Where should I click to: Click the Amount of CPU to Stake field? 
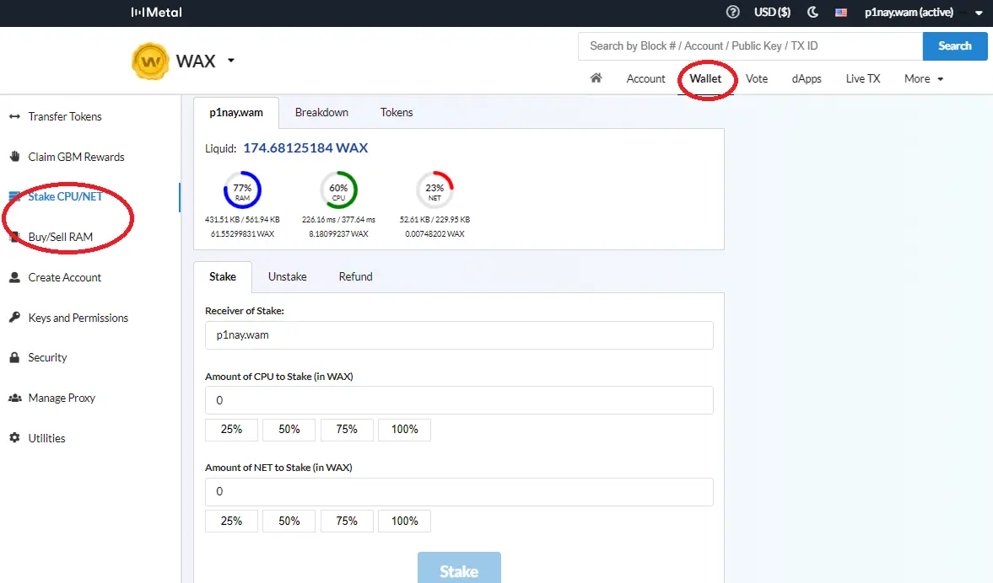(x=459, y=400)
